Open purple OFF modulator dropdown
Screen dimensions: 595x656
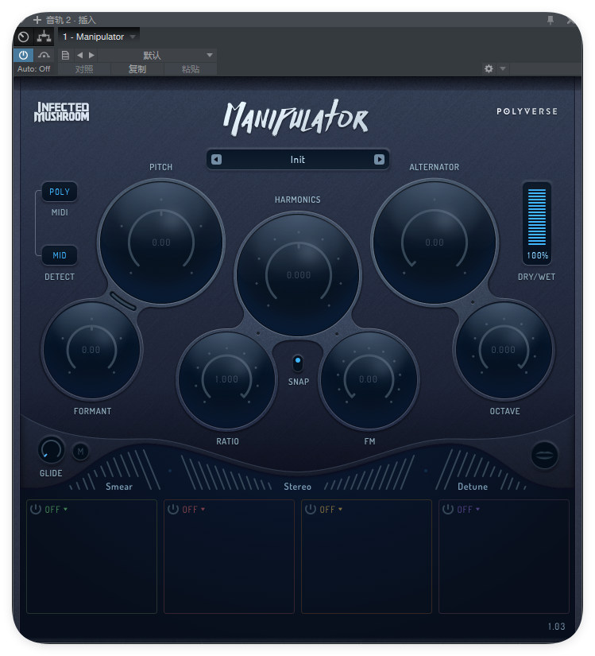(469, 510)
